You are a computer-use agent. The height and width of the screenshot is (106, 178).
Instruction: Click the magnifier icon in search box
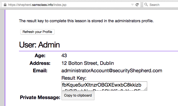click(x=146, y=5)
